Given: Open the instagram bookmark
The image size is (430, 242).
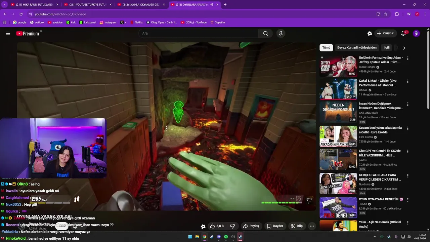Looking at the screenshot, I should point(108,23).
